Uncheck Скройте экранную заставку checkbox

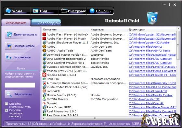pos(6,110)
